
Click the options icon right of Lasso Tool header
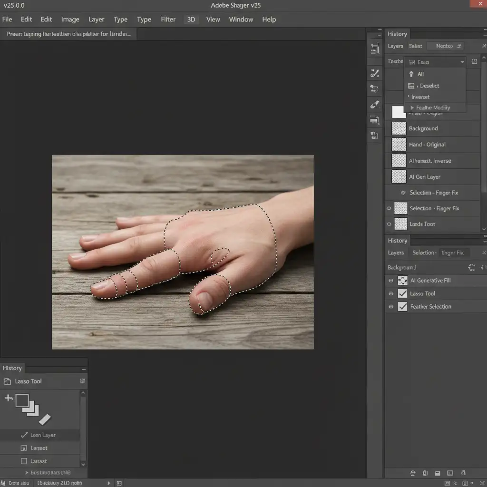tap(82, 381)
